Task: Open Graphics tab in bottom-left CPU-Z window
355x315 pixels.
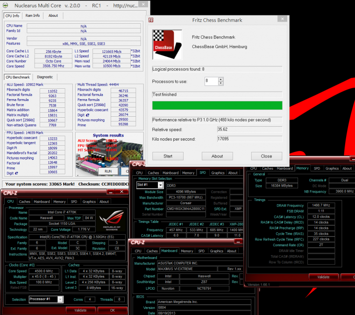Action: pos(89,201)
